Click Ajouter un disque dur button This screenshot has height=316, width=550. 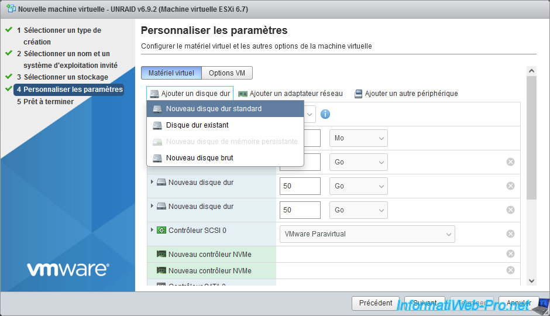tap(190, 94)
